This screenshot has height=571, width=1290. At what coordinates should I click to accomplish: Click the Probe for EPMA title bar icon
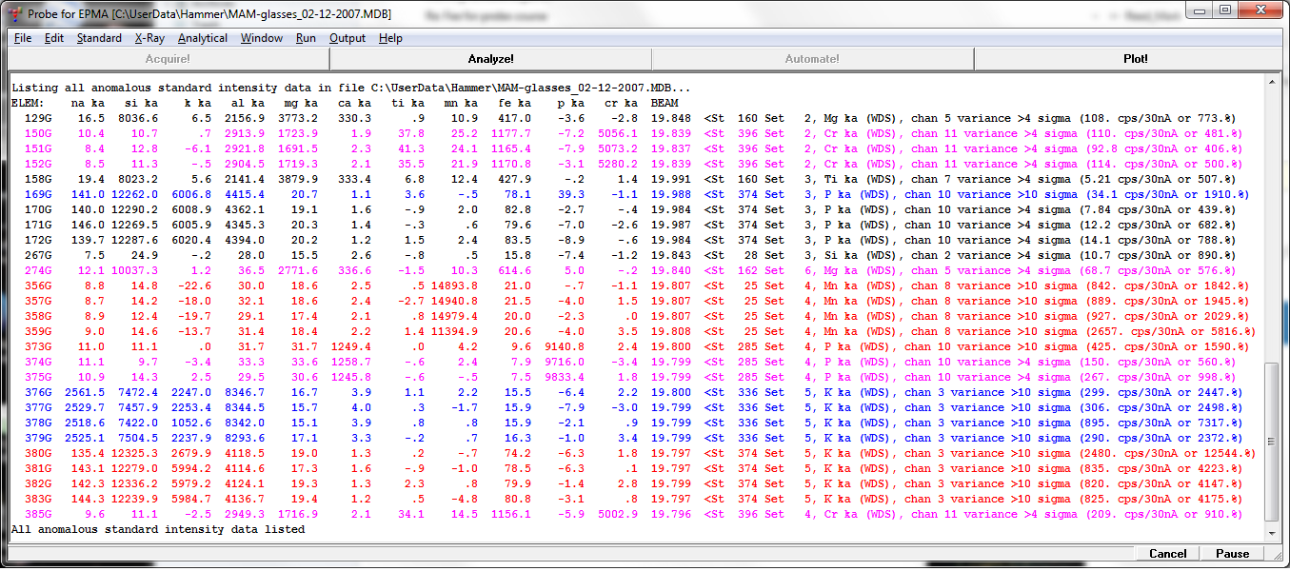coord(13,14)
